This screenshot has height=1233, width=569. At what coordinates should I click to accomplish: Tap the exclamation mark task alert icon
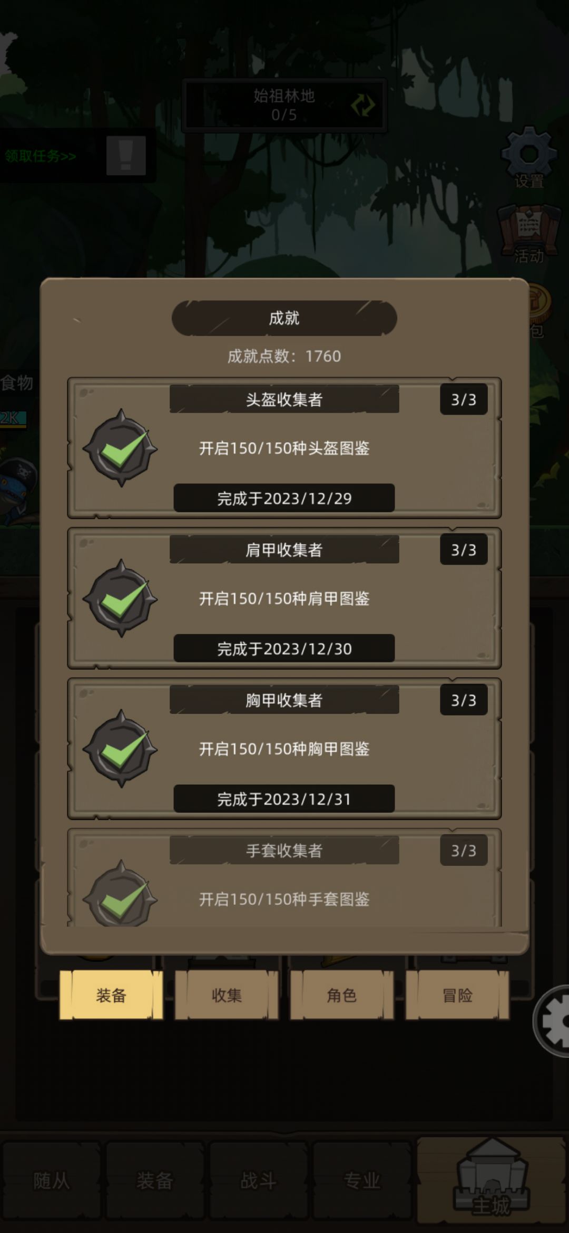coord(126,156)
